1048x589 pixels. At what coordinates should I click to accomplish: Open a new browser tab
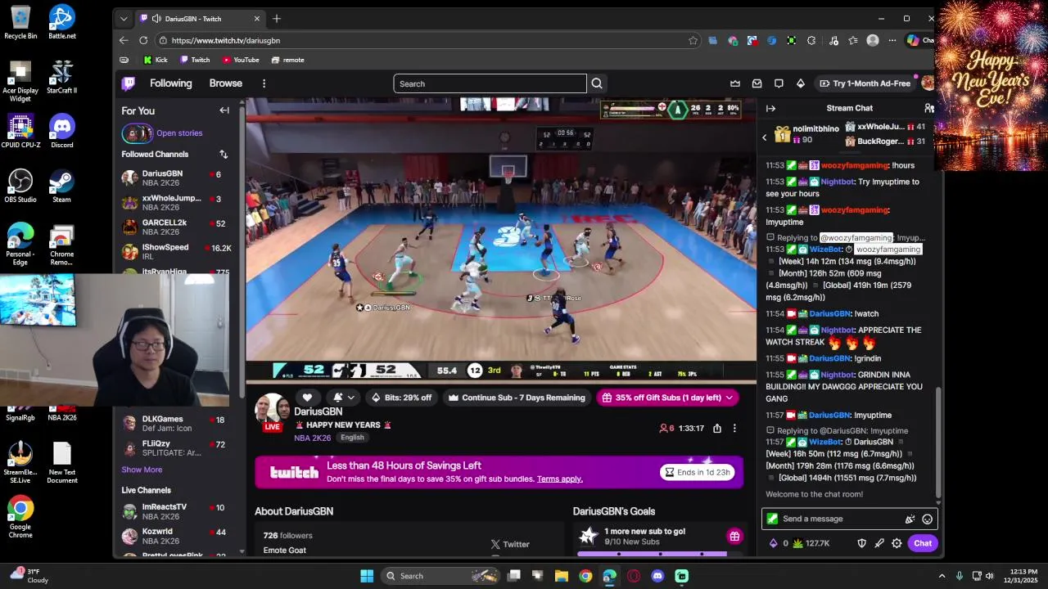(277, 18)
